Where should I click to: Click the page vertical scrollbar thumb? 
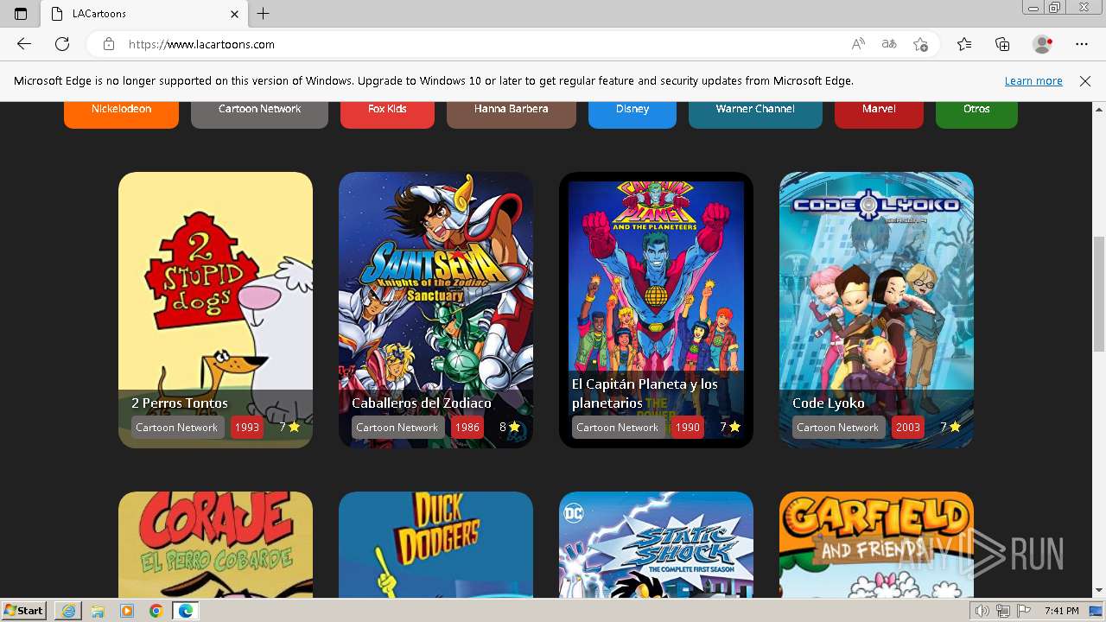(1098, 294)
